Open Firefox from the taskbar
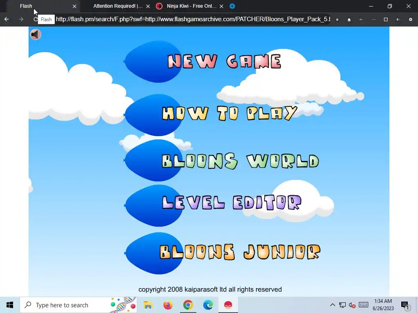Image resolution: width=418 pixels, height=313 pixels. tap(168, 305)
